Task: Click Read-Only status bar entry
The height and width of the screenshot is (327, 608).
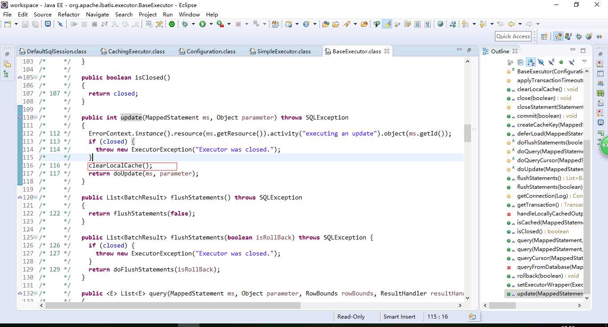Action: [x=351, y=317]
